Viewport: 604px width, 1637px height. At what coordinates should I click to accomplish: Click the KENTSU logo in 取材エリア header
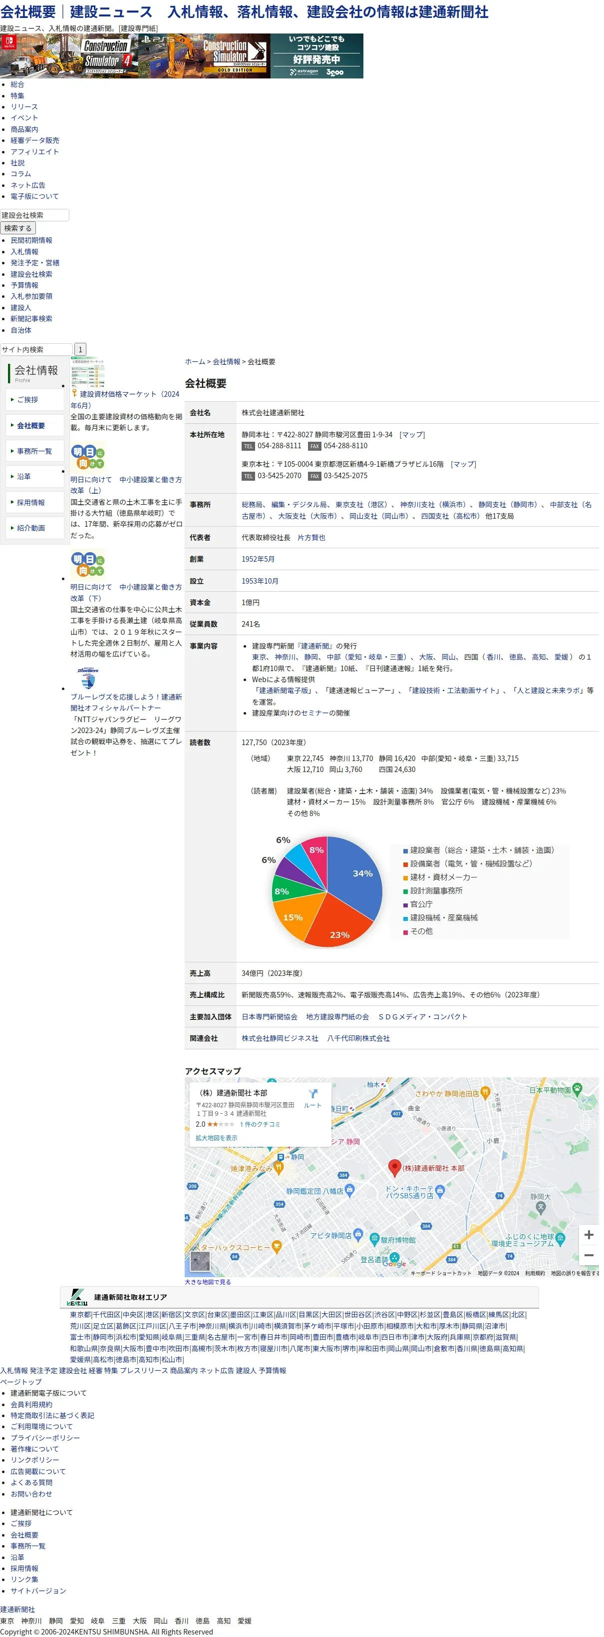pyautogui.click(x=77, y=1297)
